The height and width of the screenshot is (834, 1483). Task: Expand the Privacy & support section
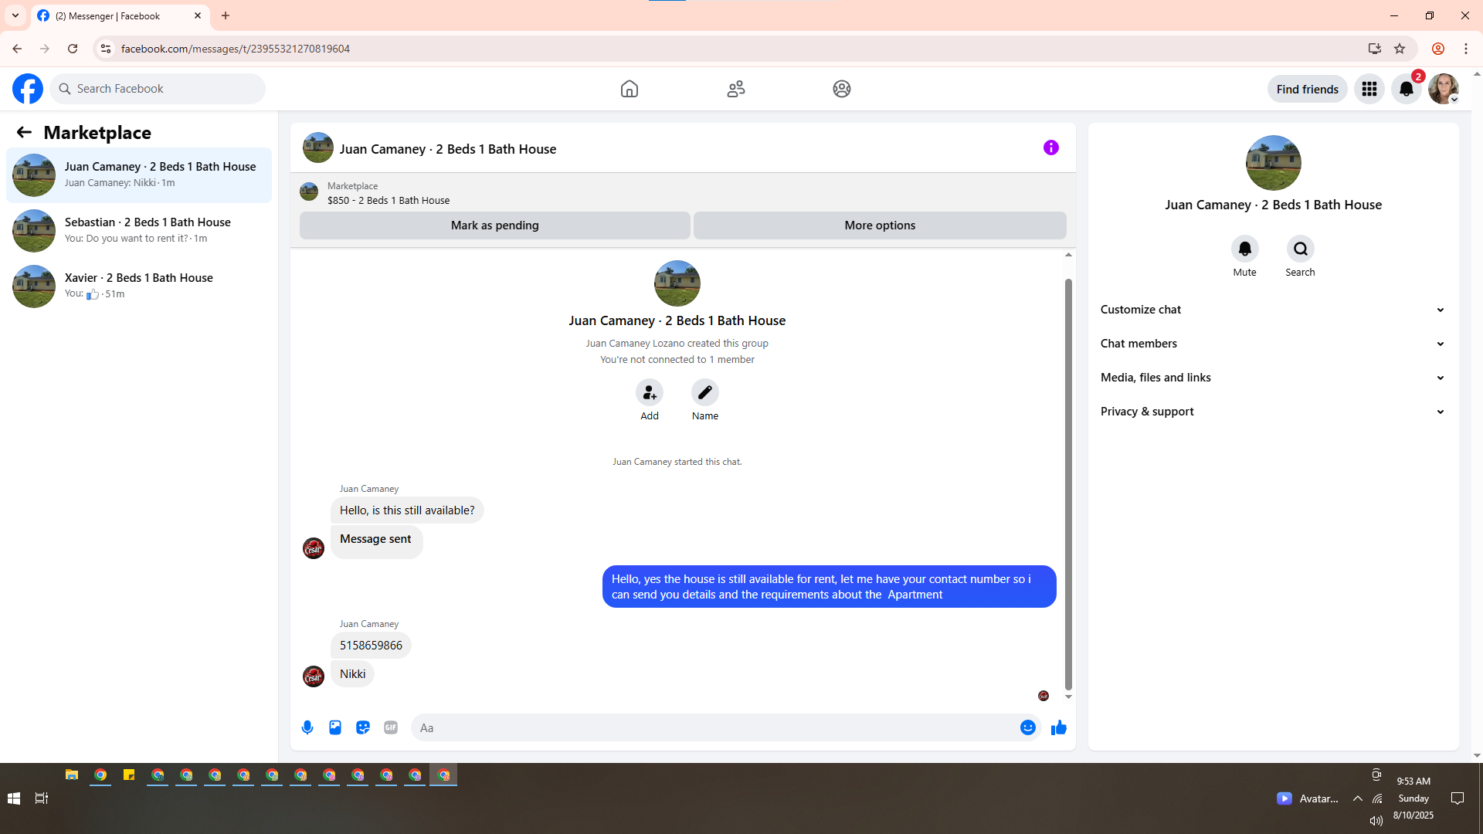pos(1272,412)
